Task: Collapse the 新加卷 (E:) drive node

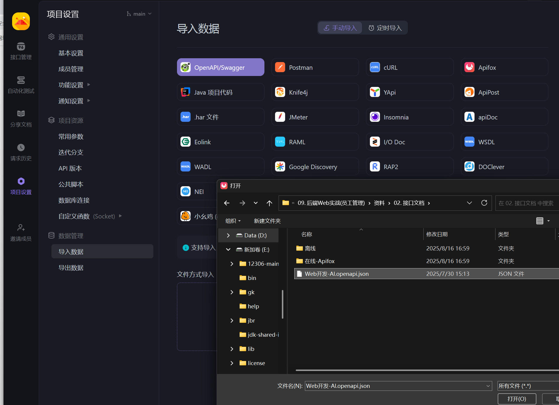Action: pyautogui.click(x=228, y=250)
